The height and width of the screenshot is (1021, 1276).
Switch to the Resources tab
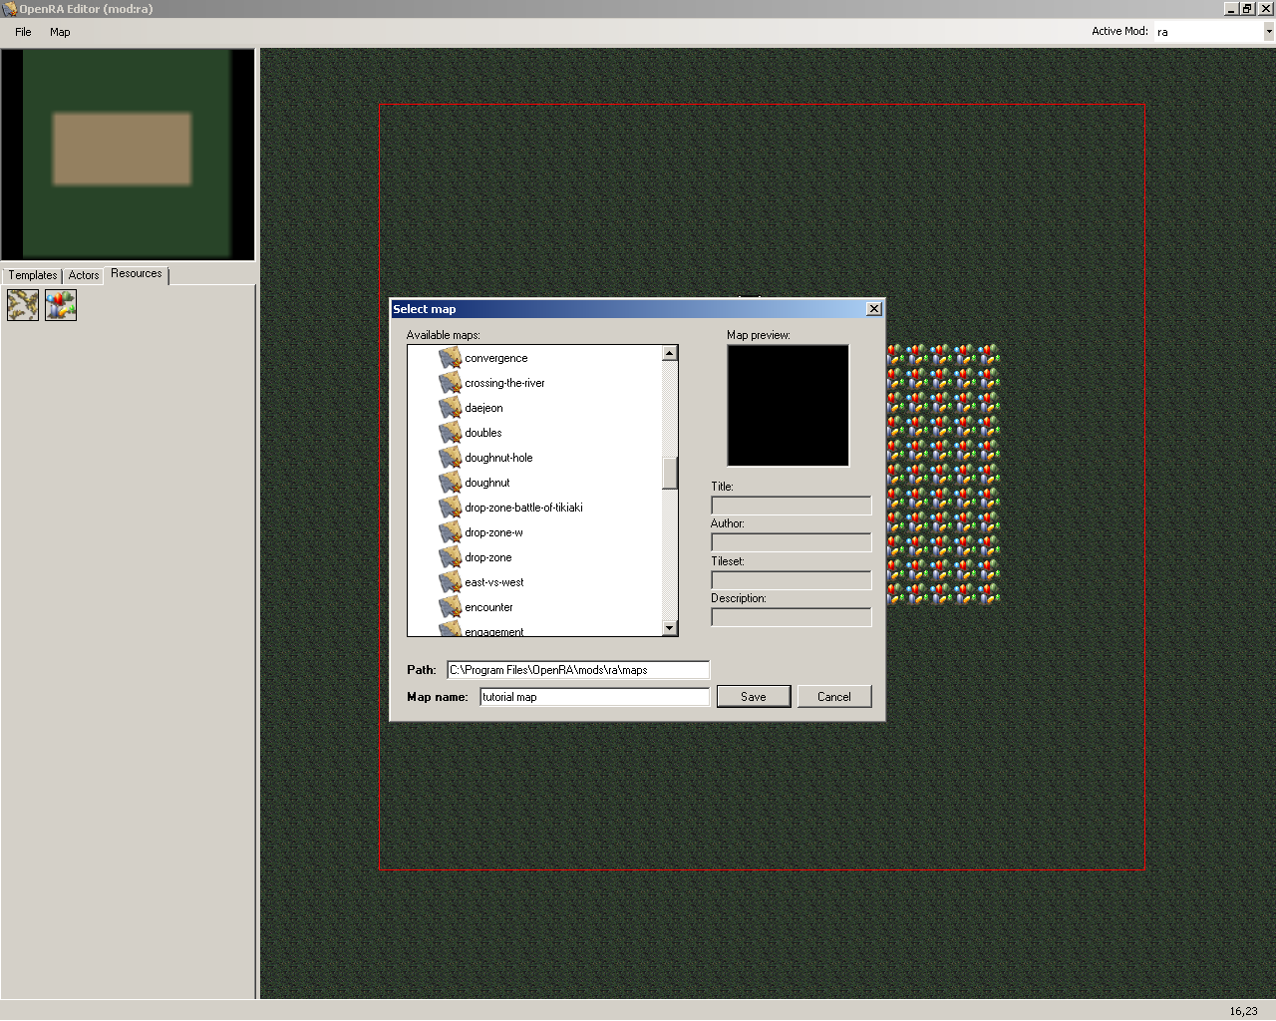coord(137,274)
